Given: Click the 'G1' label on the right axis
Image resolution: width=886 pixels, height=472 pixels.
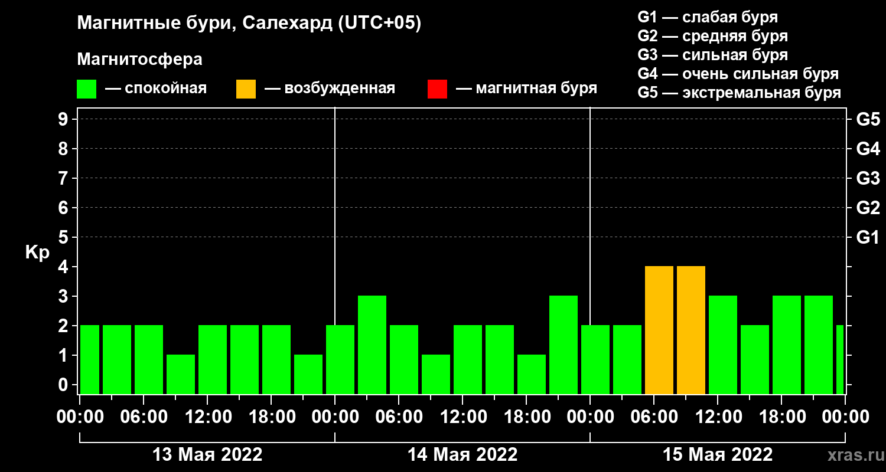Looking at the screenshot, I should (868, 237).
